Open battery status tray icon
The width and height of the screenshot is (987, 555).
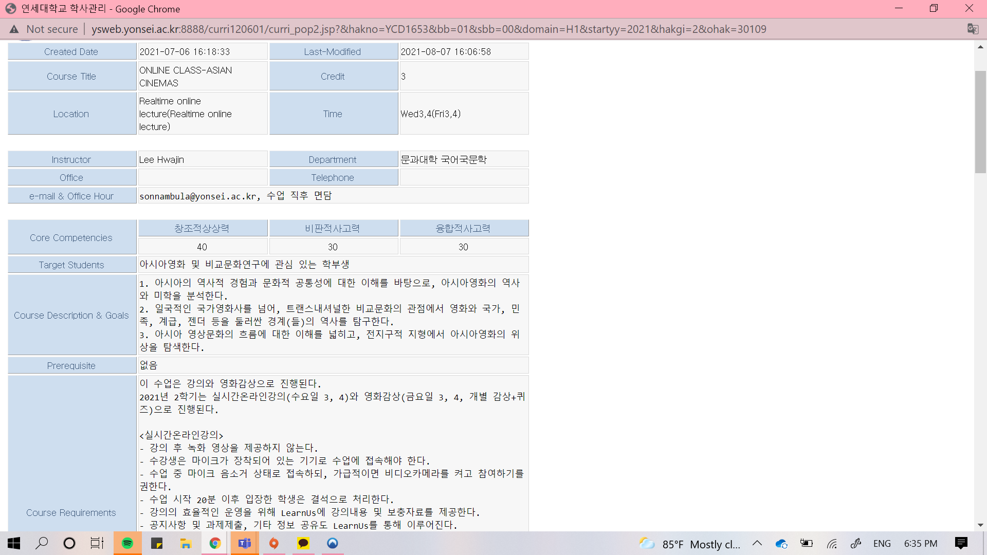(807, 543)
